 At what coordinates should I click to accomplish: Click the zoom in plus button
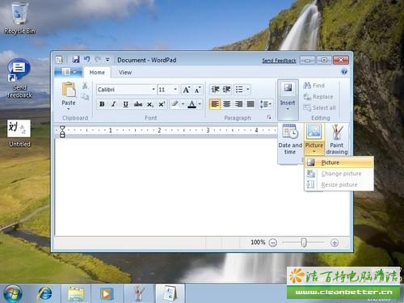click(335, 243)
